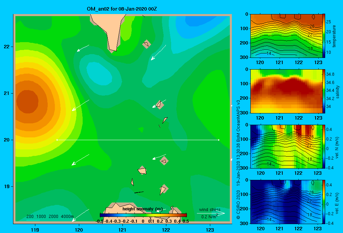The height and width of the screenshot is (233, 343).
Task: Click the 14 contour label in temperature panel
Action: (269, 53)
